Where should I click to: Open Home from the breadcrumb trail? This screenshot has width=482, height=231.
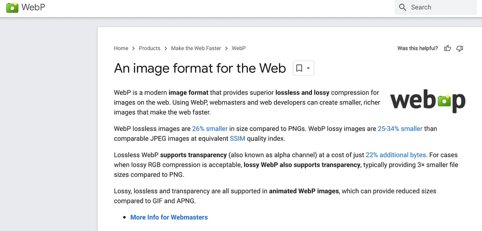121,48
